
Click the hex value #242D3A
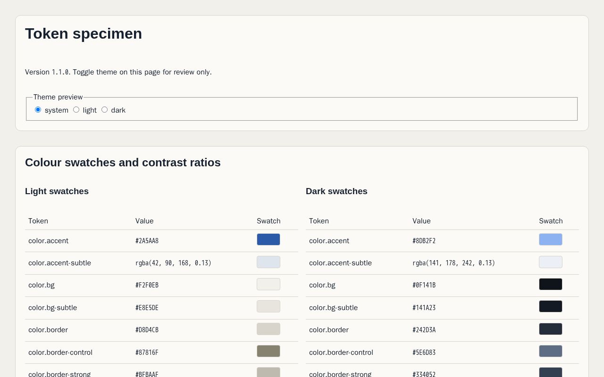pyautogui.click(x=424, y=330)
